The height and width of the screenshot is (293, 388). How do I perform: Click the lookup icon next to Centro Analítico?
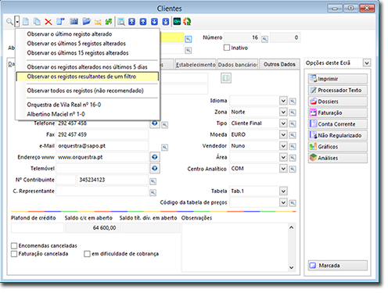click(x=293, y=169)
